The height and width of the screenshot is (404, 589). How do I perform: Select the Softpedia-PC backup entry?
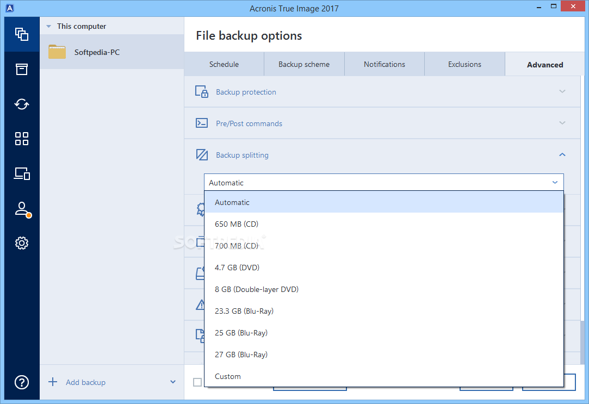point(112,52)
